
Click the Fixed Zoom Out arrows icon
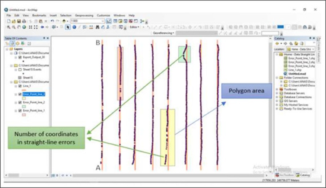click(x=36, y=27)
